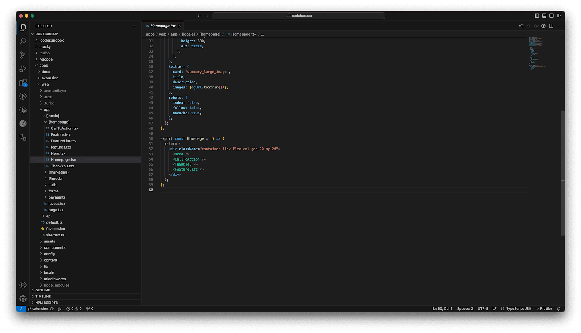Change end of line sequence LF

[x=494, y=309]
